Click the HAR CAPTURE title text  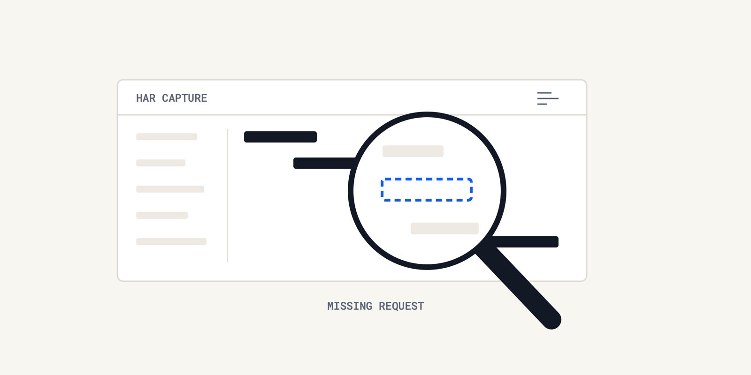[x=171, y=98]
